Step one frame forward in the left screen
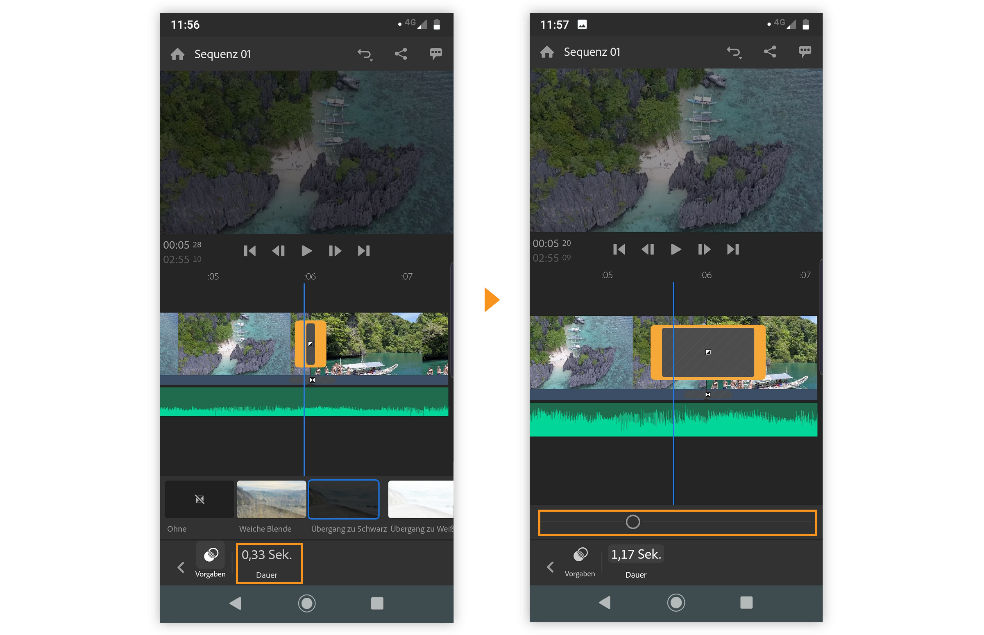The width and height of the screenshot is (984, 635). coord(335,251)
